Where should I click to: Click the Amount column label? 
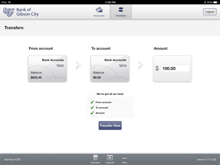click(160, 48)
